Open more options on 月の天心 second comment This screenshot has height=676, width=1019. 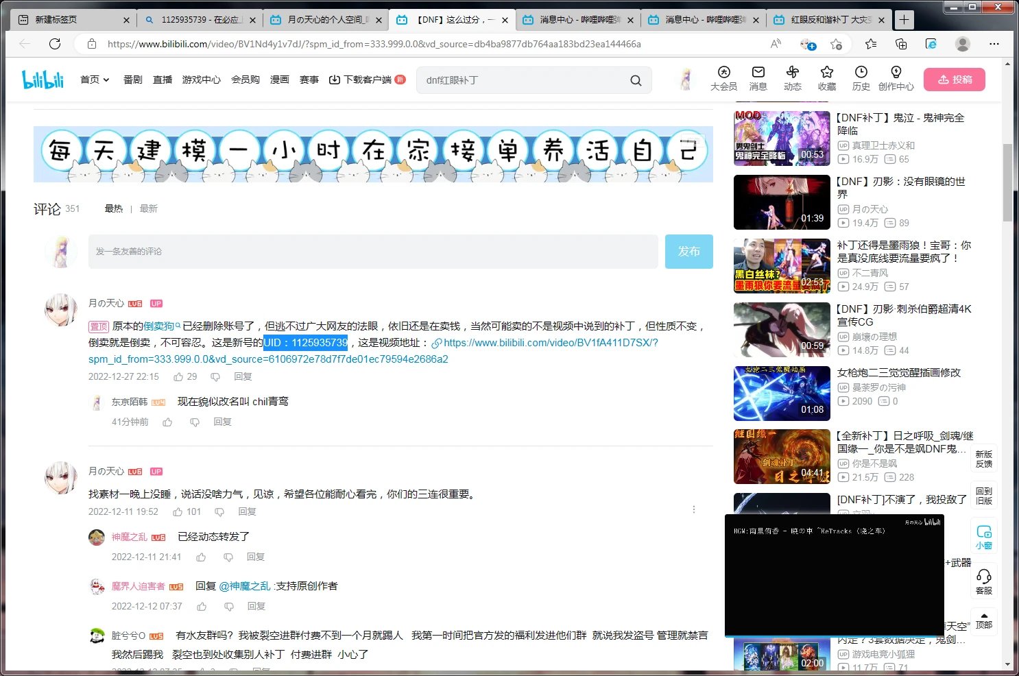tap(694, 509)
